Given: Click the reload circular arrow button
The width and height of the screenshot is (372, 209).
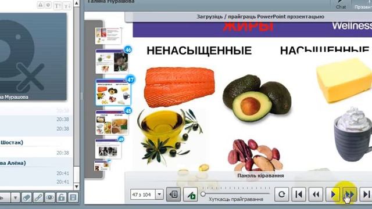Looking at the screenshot, I should click(281, 194).
